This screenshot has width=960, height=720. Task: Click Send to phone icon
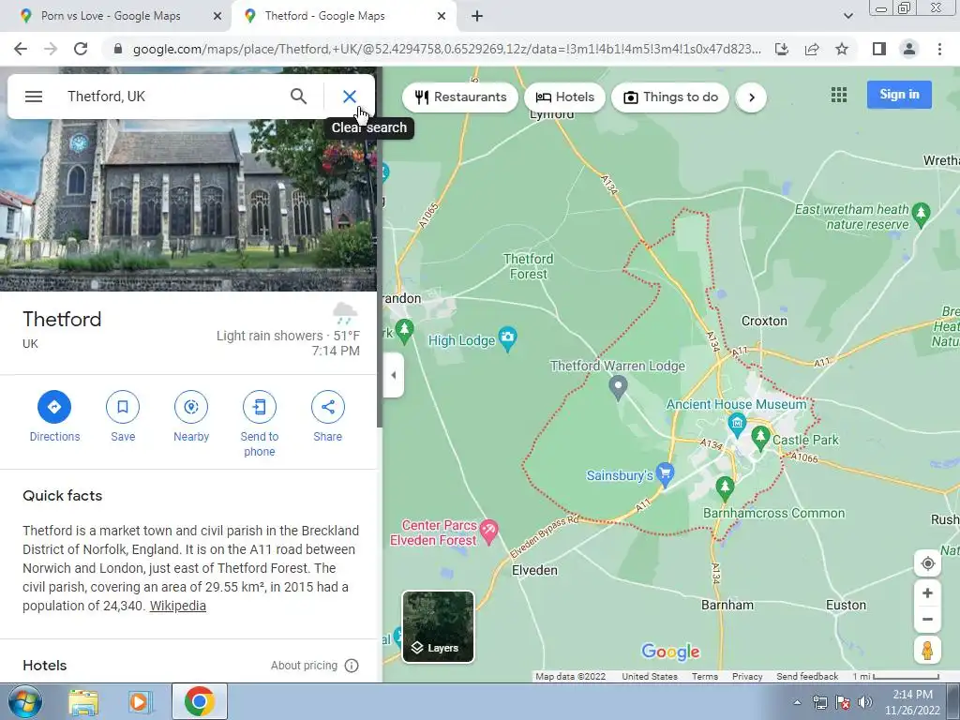tap(260, 407)
